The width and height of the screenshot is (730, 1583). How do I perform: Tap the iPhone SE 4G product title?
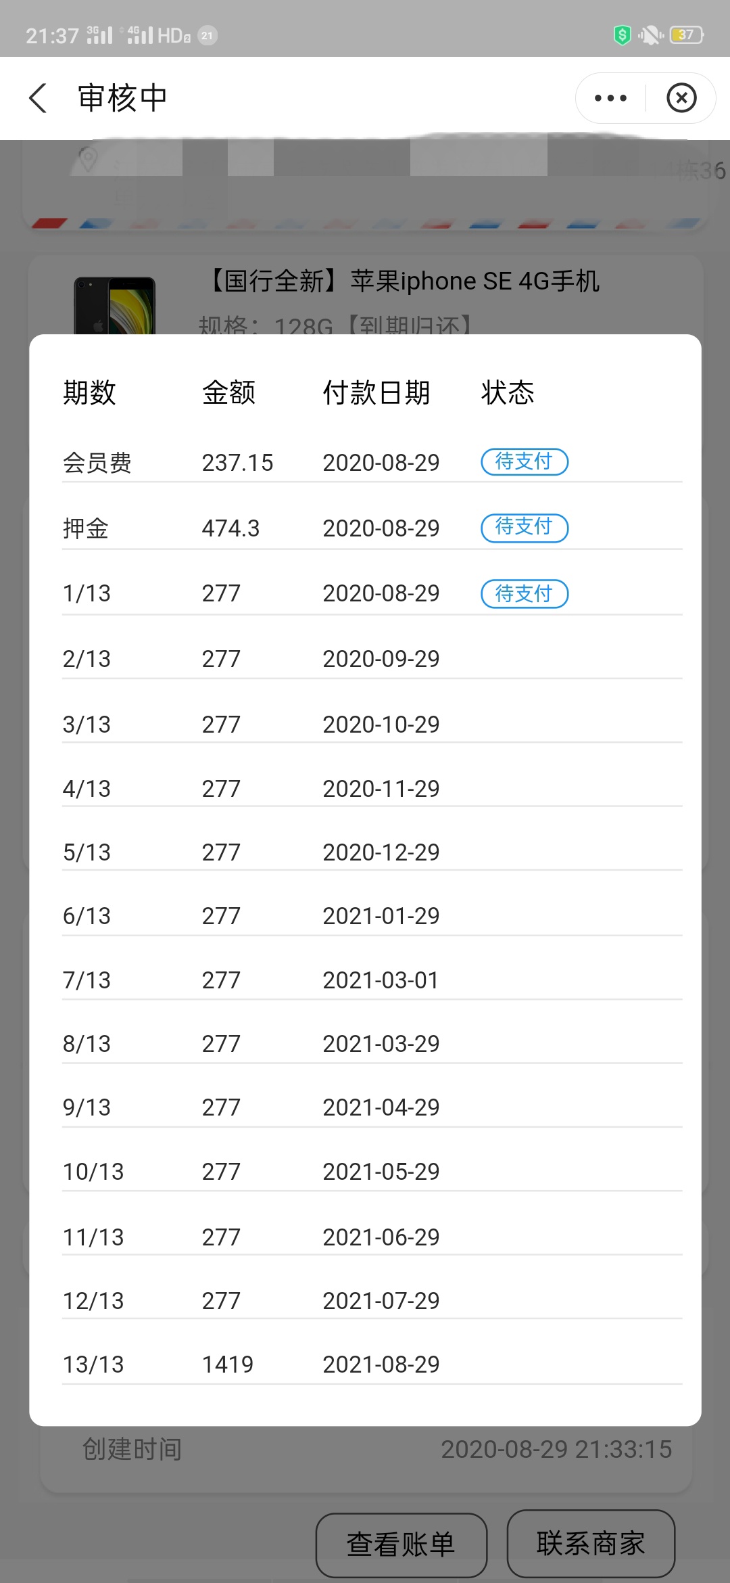(402, 281)
